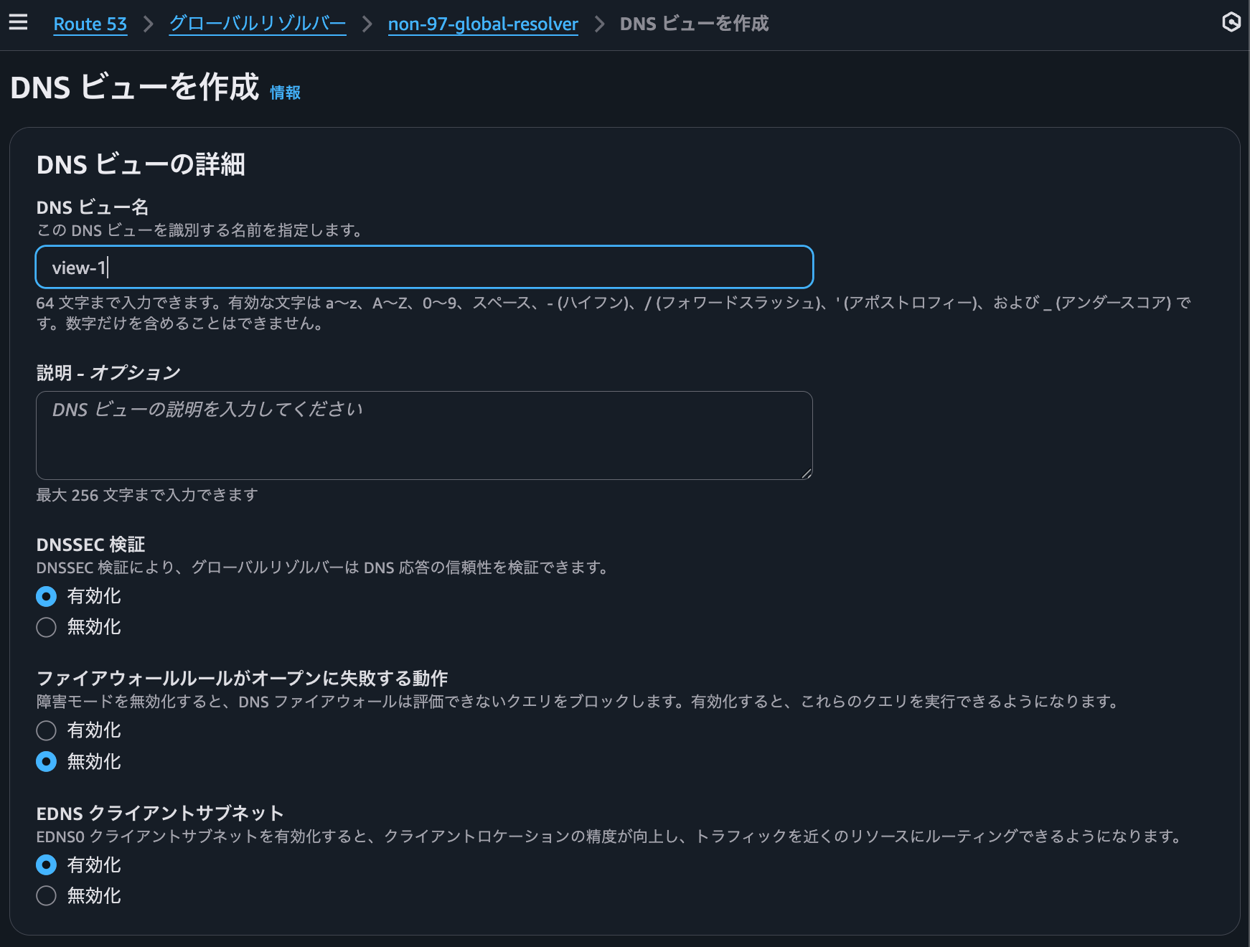
Task: Disable EDNS クライアントサブネット
Action: pyautogui.click(x=46, y=895)
